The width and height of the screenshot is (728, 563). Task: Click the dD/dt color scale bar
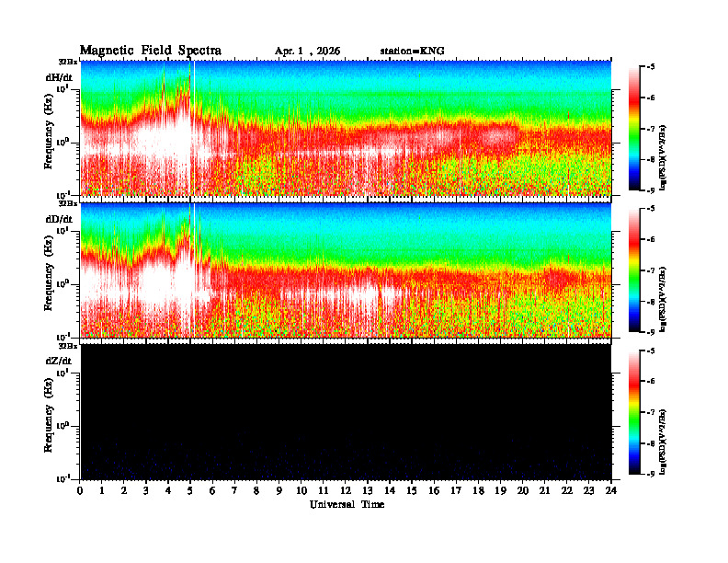(633, 270)
